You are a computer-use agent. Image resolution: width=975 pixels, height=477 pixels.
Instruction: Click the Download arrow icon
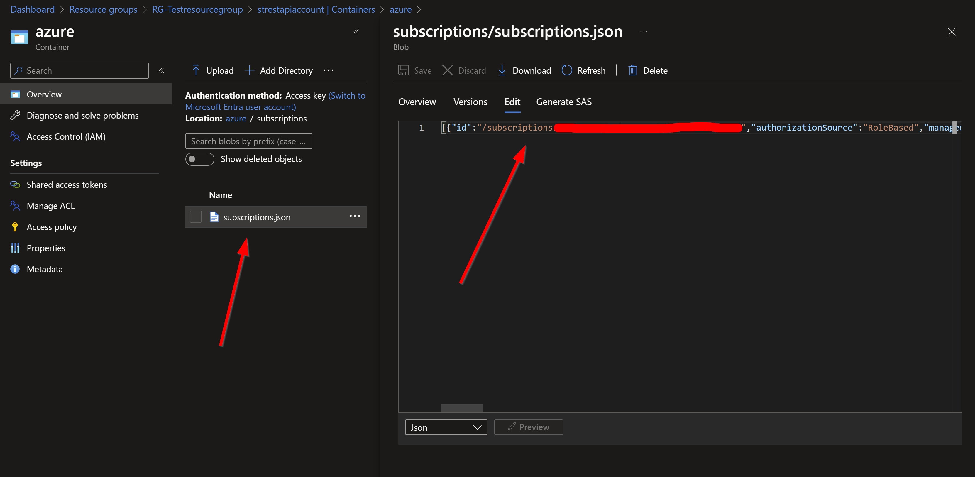point(502,70)
